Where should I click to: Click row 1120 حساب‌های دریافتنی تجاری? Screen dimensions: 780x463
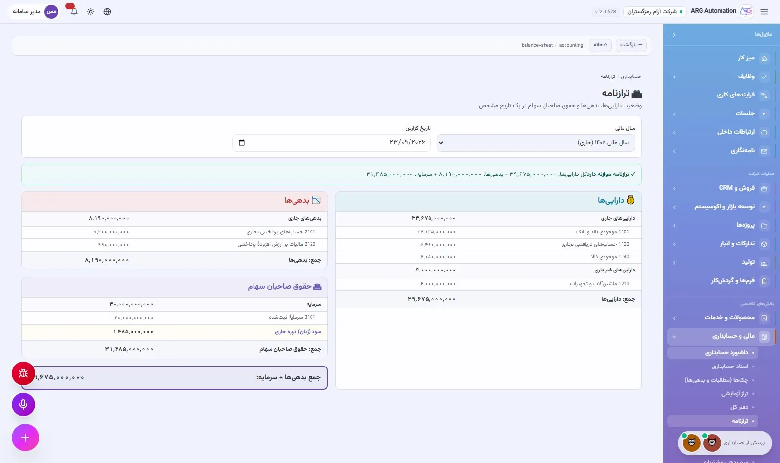(488, 244)
